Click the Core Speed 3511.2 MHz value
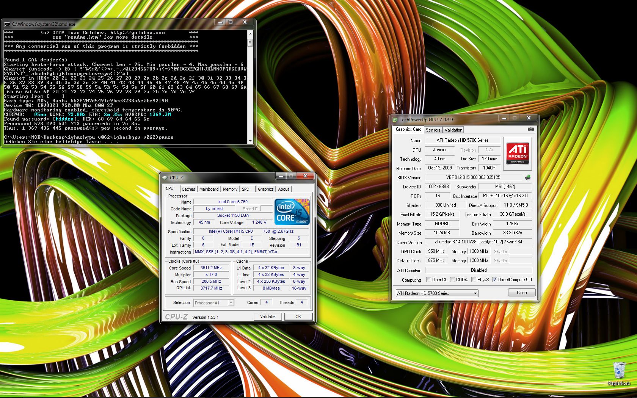The width and height of the screenshot is (637, 398). click(x=211, y=268)
